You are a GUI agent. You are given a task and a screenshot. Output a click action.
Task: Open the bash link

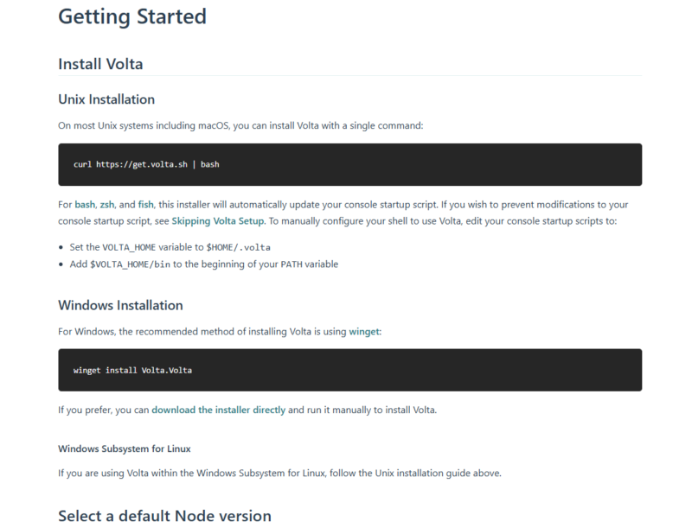point(85,205)
